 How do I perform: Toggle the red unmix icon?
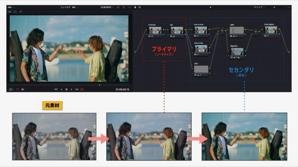pos(17,90)
